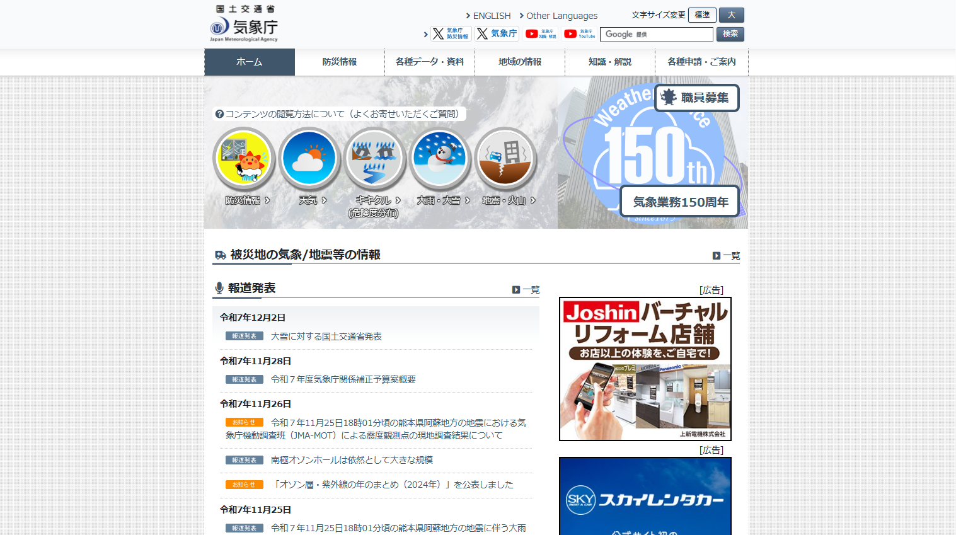This screenshot has height=535, width=956.
Task: Open the 大雪に対する国土交通省発表 news link
Action: (x=326, y=335)
